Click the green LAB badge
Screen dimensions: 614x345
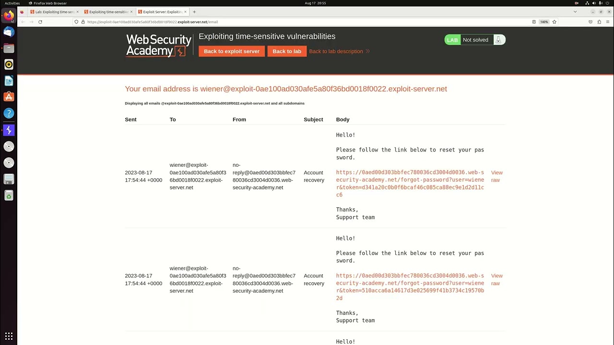[452, 40]
